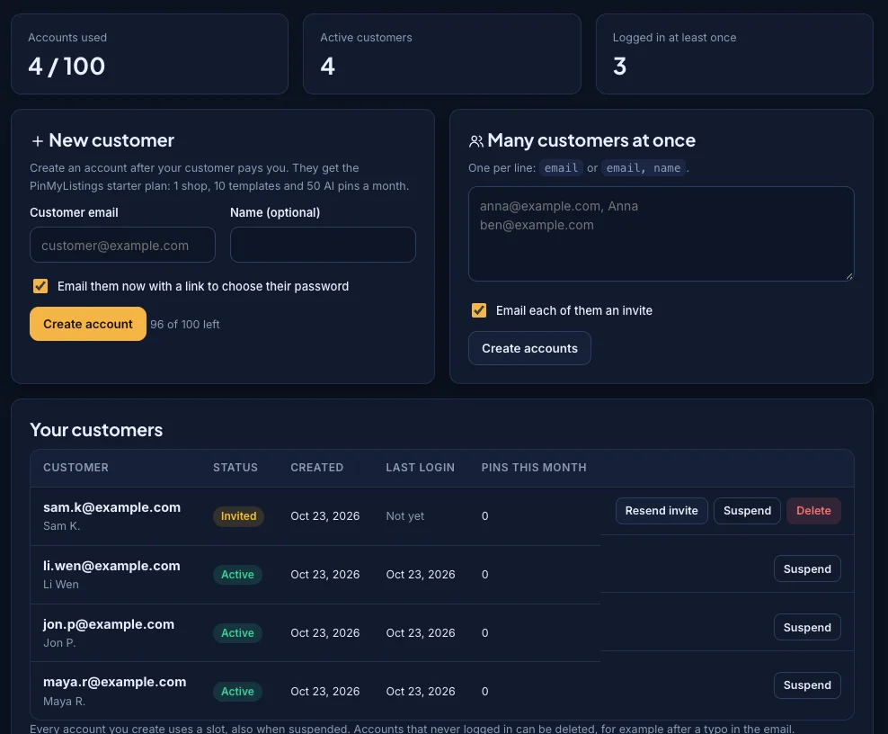This screenshot has height=734, width=888.
Task: Suspend the sam.k@example.com account
Action: pyautogui.click(x=747, y=511)
